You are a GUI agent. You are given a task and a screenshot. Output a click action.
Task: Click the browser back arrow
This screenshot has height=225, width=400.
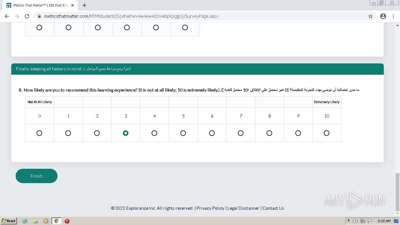[7, 16]
